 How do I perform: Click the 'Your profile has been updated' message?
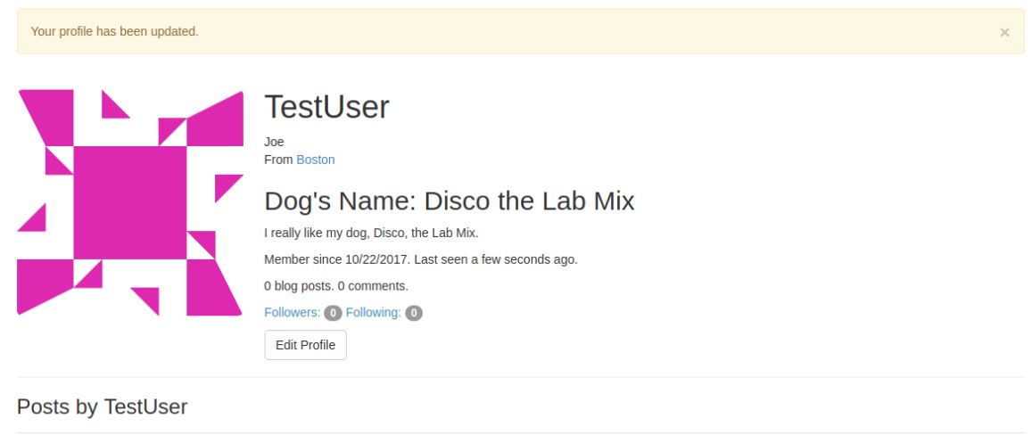[115, 32]
